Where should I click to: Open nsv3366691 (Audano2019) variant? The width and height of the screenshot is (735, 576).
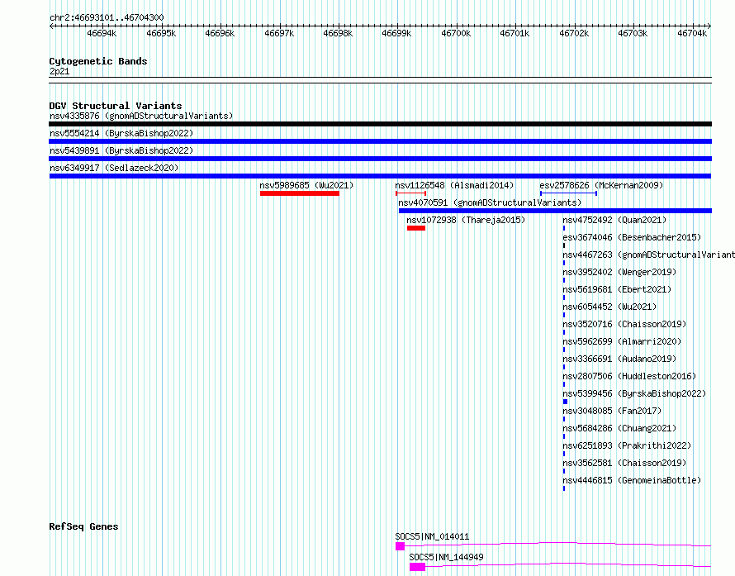tap(619, 359)
